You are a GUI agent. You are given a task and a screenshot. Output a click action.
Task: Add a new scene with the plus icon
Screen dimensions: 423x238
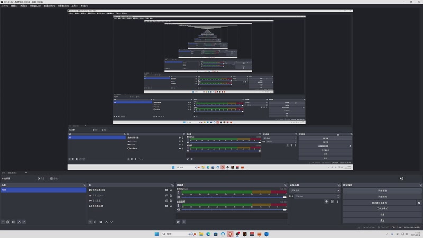coord(3,222)
